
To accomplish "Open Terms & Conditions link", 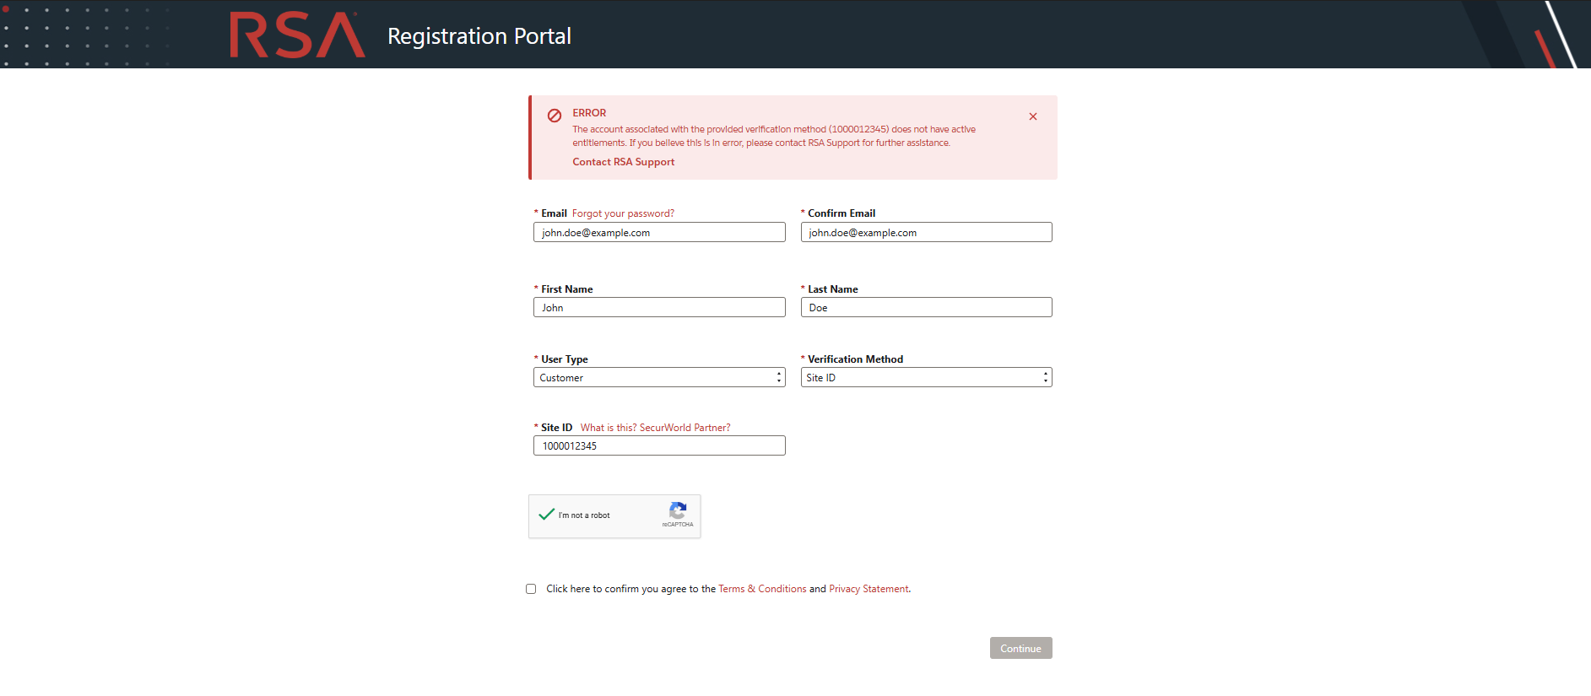I will tap(762, 589).
